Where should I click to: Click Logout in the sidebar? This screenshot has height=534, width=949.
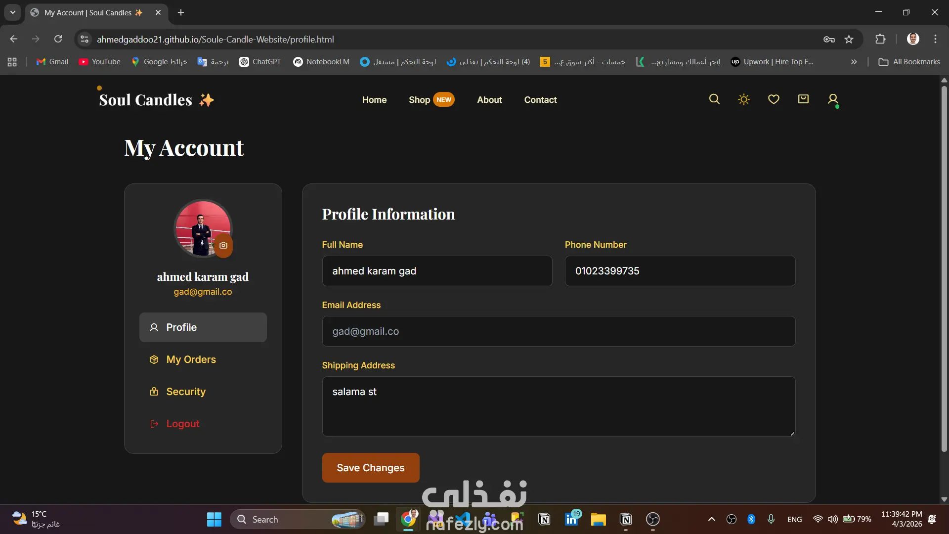(182, 424)
